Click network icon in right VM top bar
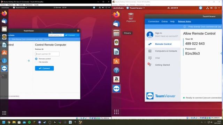 [x=207, y=8]
